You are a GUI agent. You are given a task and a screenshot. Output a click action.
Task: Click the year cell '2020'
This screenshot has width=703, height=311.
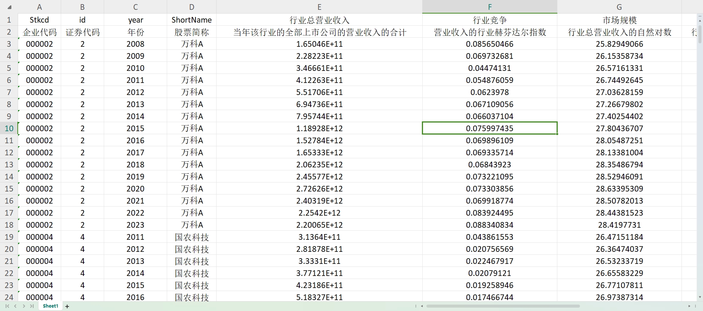tap(135, 188)
